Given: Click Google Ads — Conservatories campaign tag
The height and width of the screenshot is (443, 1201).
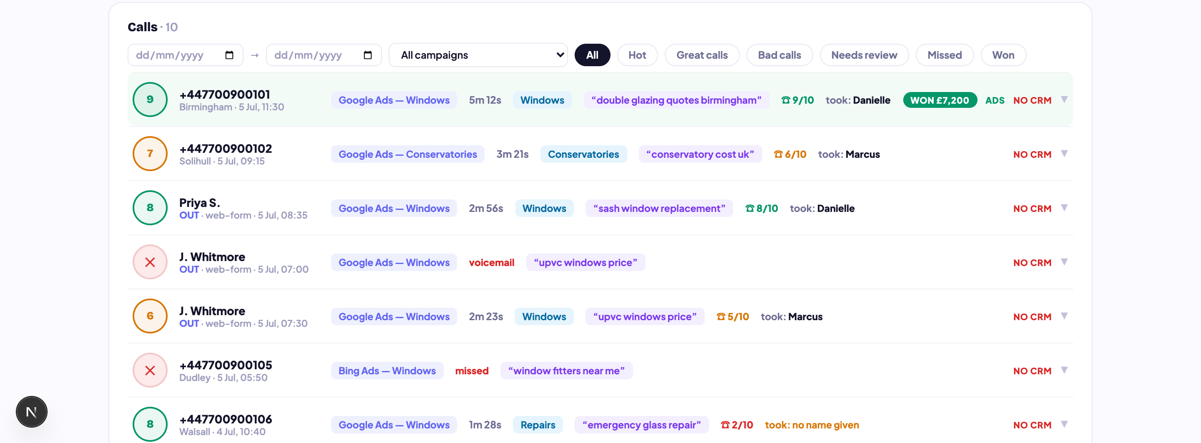Looking at the screenshot, I should click(408, 154).
